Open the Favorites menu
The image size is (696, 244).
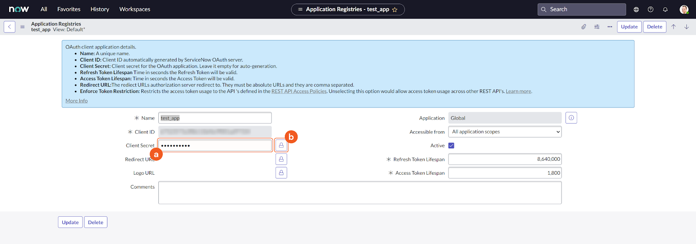69,9
